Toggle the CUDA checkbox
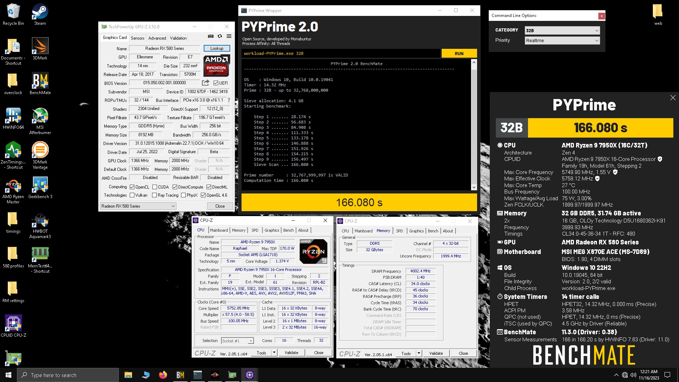Screen dimensions: 679x382 154,187
